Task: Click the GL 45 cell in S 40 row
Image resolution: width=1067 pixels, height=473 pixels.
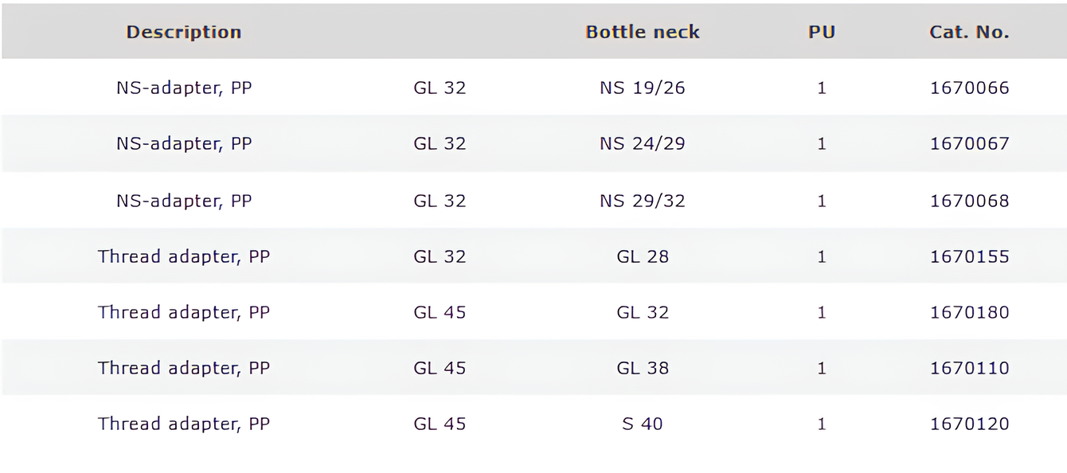Action: [x=440, y=424]
